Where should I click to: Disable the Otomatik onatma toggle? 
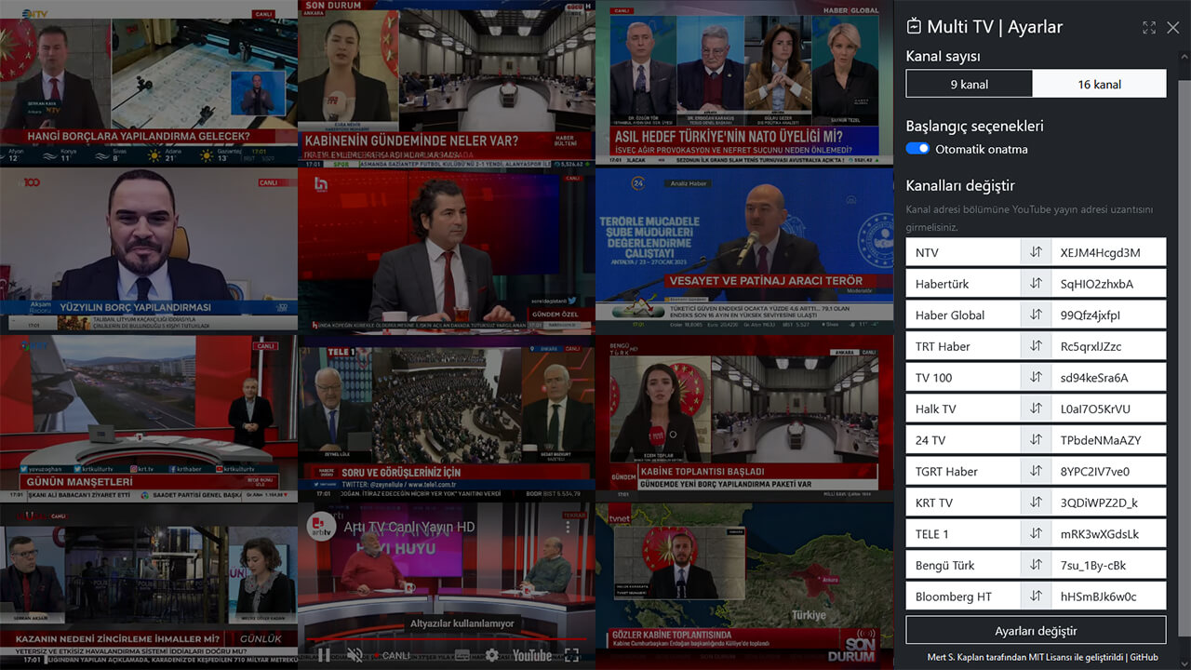(x=917, y=148)
